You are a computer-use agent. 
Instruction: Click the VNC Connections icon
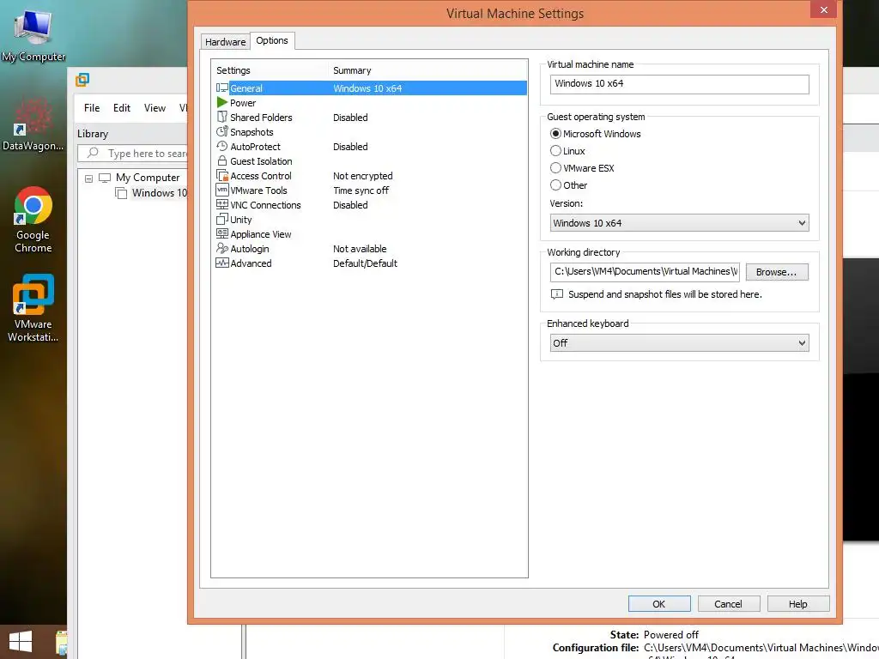[x=222, y=204]
